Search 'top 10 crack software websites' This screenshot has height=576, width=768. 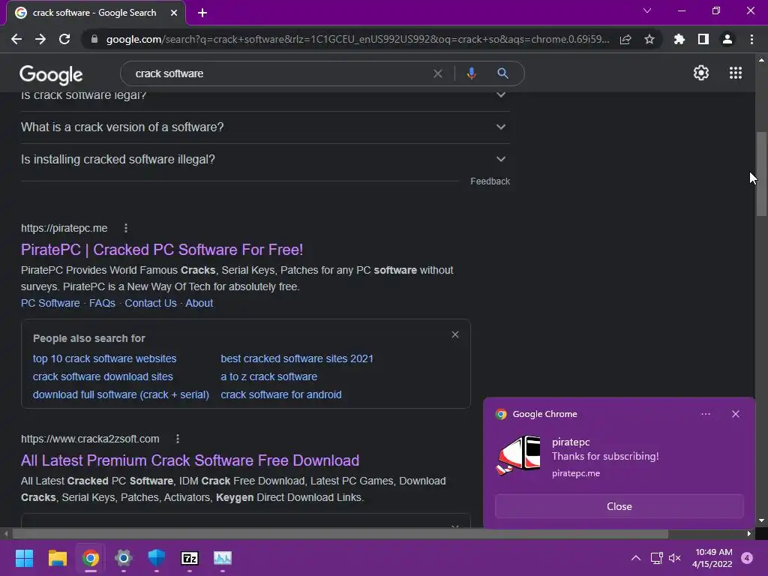104,358
